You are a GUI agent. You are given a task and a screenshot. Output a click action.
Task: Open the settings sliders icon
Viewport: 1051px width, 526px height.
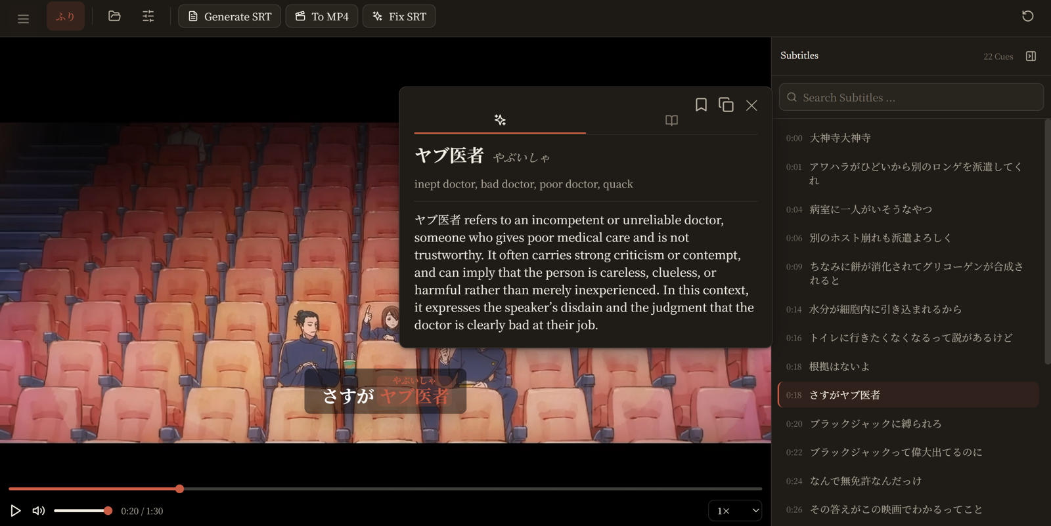tap(148, 16)
